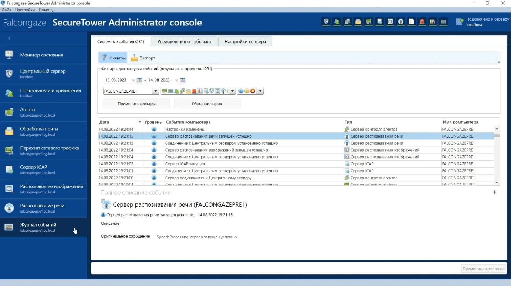The height and width of the screenshot is (286, 511).
Task: Open the server type filter dropdown arrow
Action: [232, 91]
